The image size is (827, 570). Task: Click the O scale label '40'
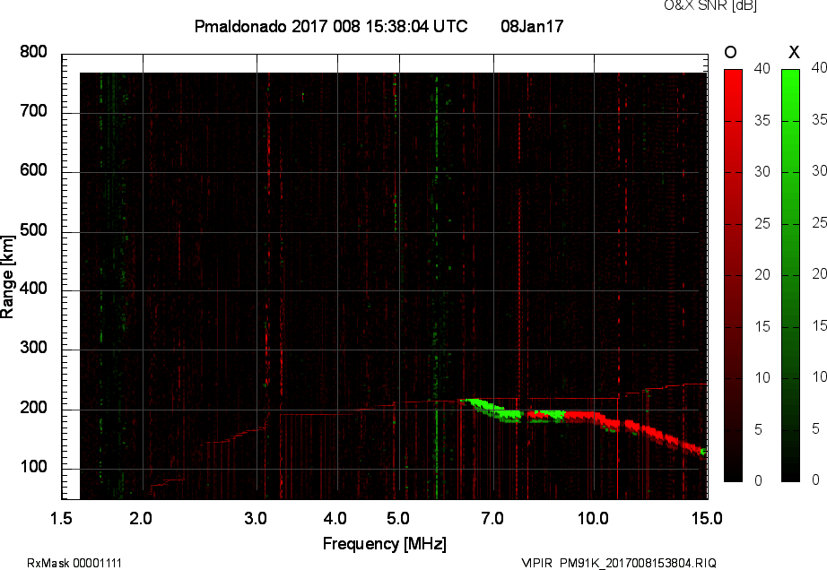762,68
